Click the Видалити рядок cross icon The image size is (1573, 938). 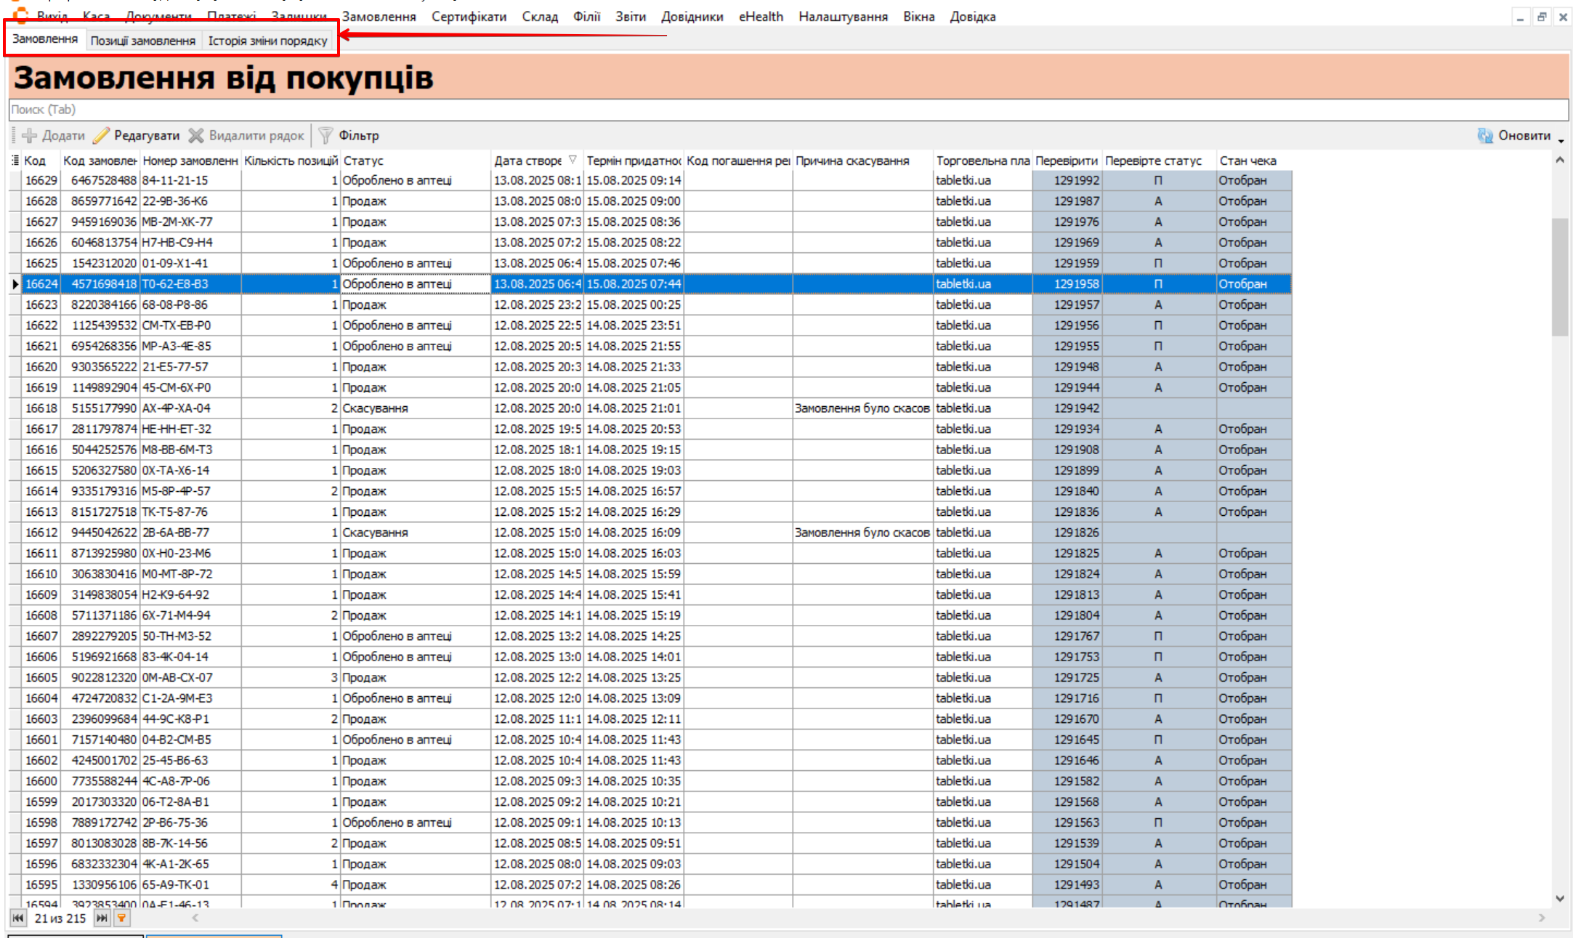tap(196, 136)
